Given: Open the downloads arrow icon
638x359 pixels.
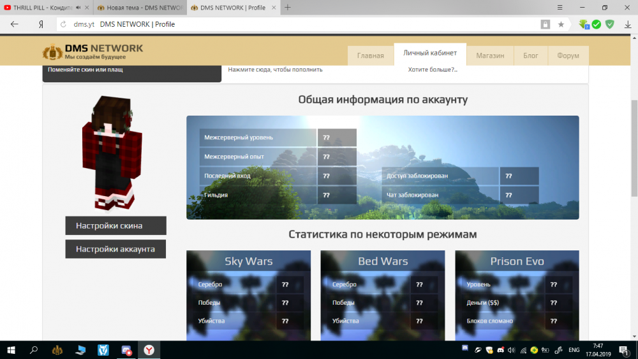Looking at the screenshot, I should (627, 24).
